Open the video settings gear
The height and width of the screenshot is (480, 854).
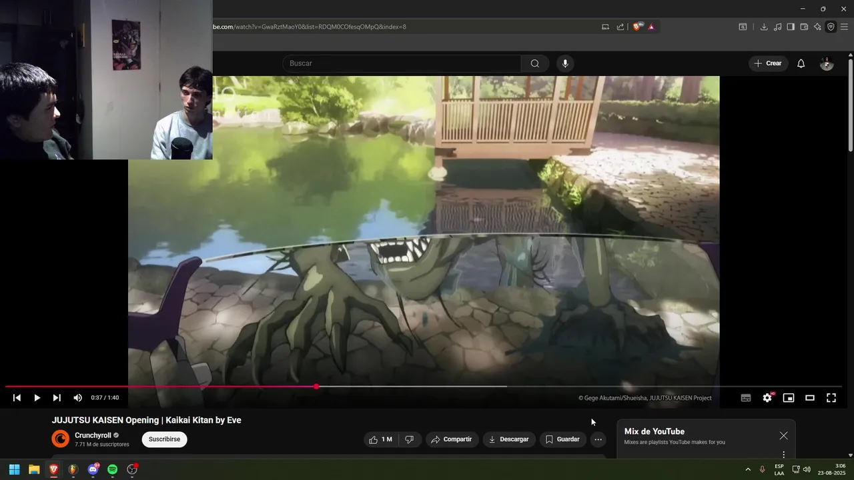(x=767, y=398)
